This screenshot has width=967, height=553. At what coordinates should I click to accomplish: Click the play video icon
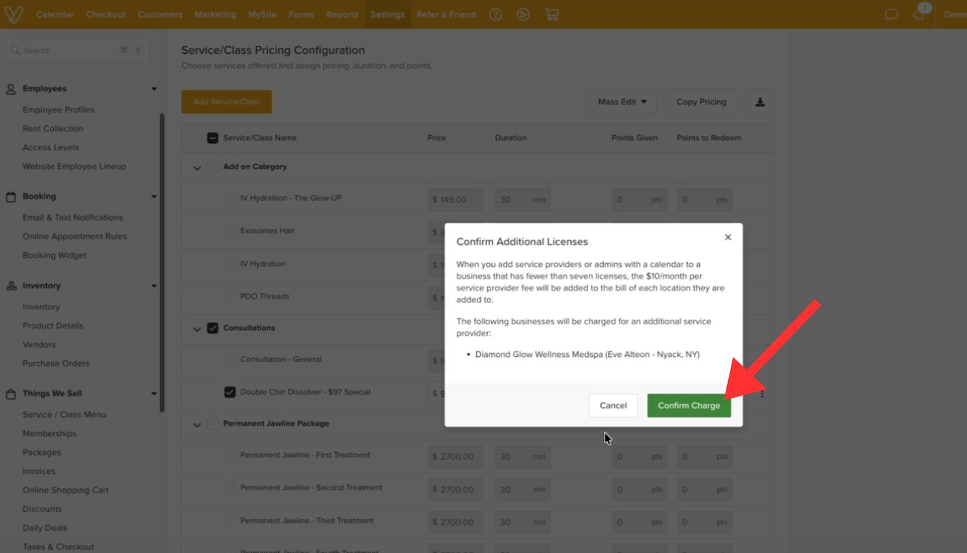pos(523,14)
